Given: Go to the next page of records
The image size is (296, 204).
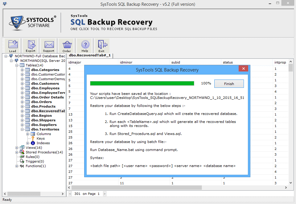Looking at the screenshot, I should (105, 194).
